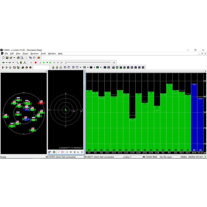
Task: Click the Save file icon
Action: tap(7, 57)
